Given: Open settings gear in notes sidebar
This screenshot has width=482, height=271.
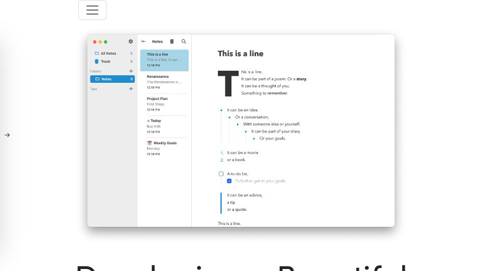Looking at the screenshot, I should coord(131,42).
